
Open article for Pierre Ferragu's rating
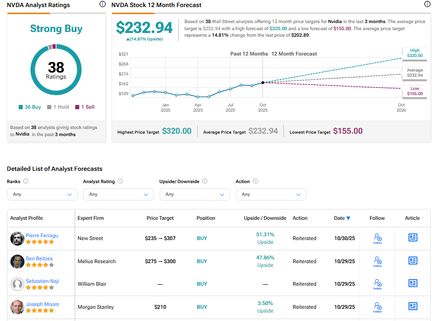[412, 238]
